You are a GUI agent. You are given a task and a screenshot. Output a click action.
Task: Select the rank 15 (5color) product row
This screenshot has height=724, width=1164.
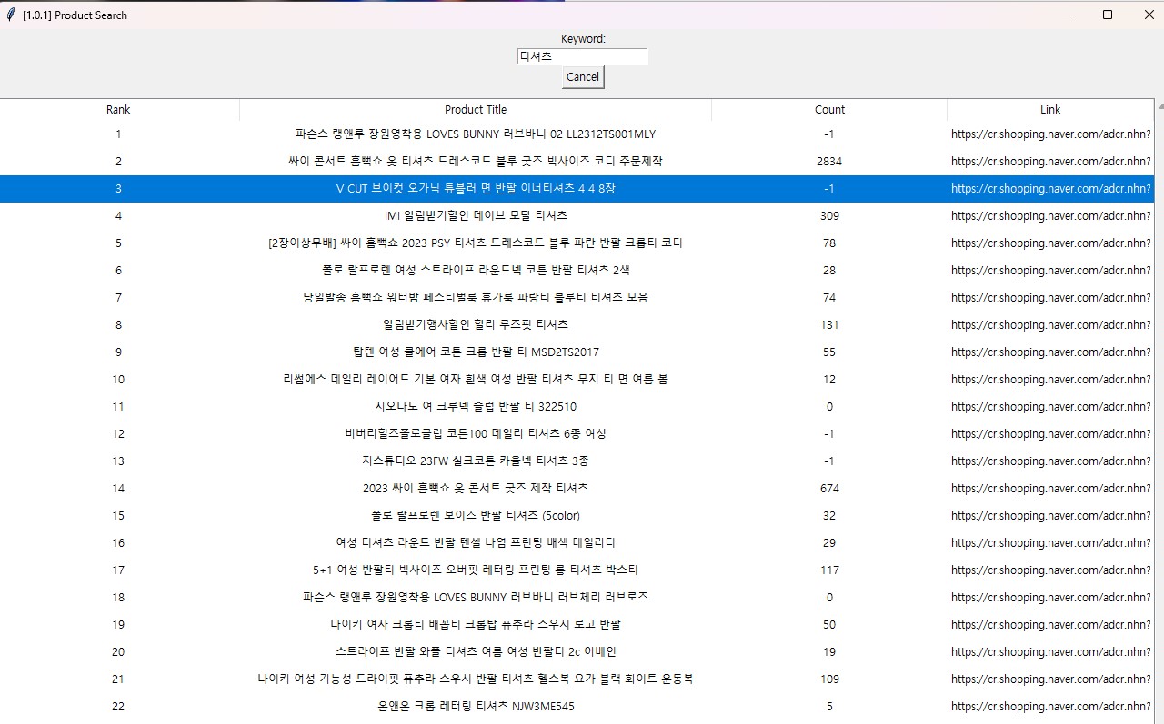tap(476, 516)
